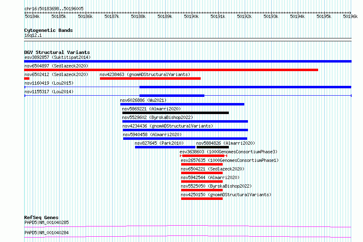This screenshot has height=242, width=363.
Task: Click the 50195k ruler tick label
Action: [324, 16]
